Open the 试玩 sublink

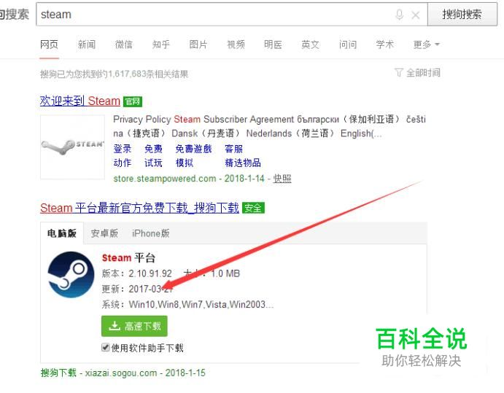(x=153, y=163)
